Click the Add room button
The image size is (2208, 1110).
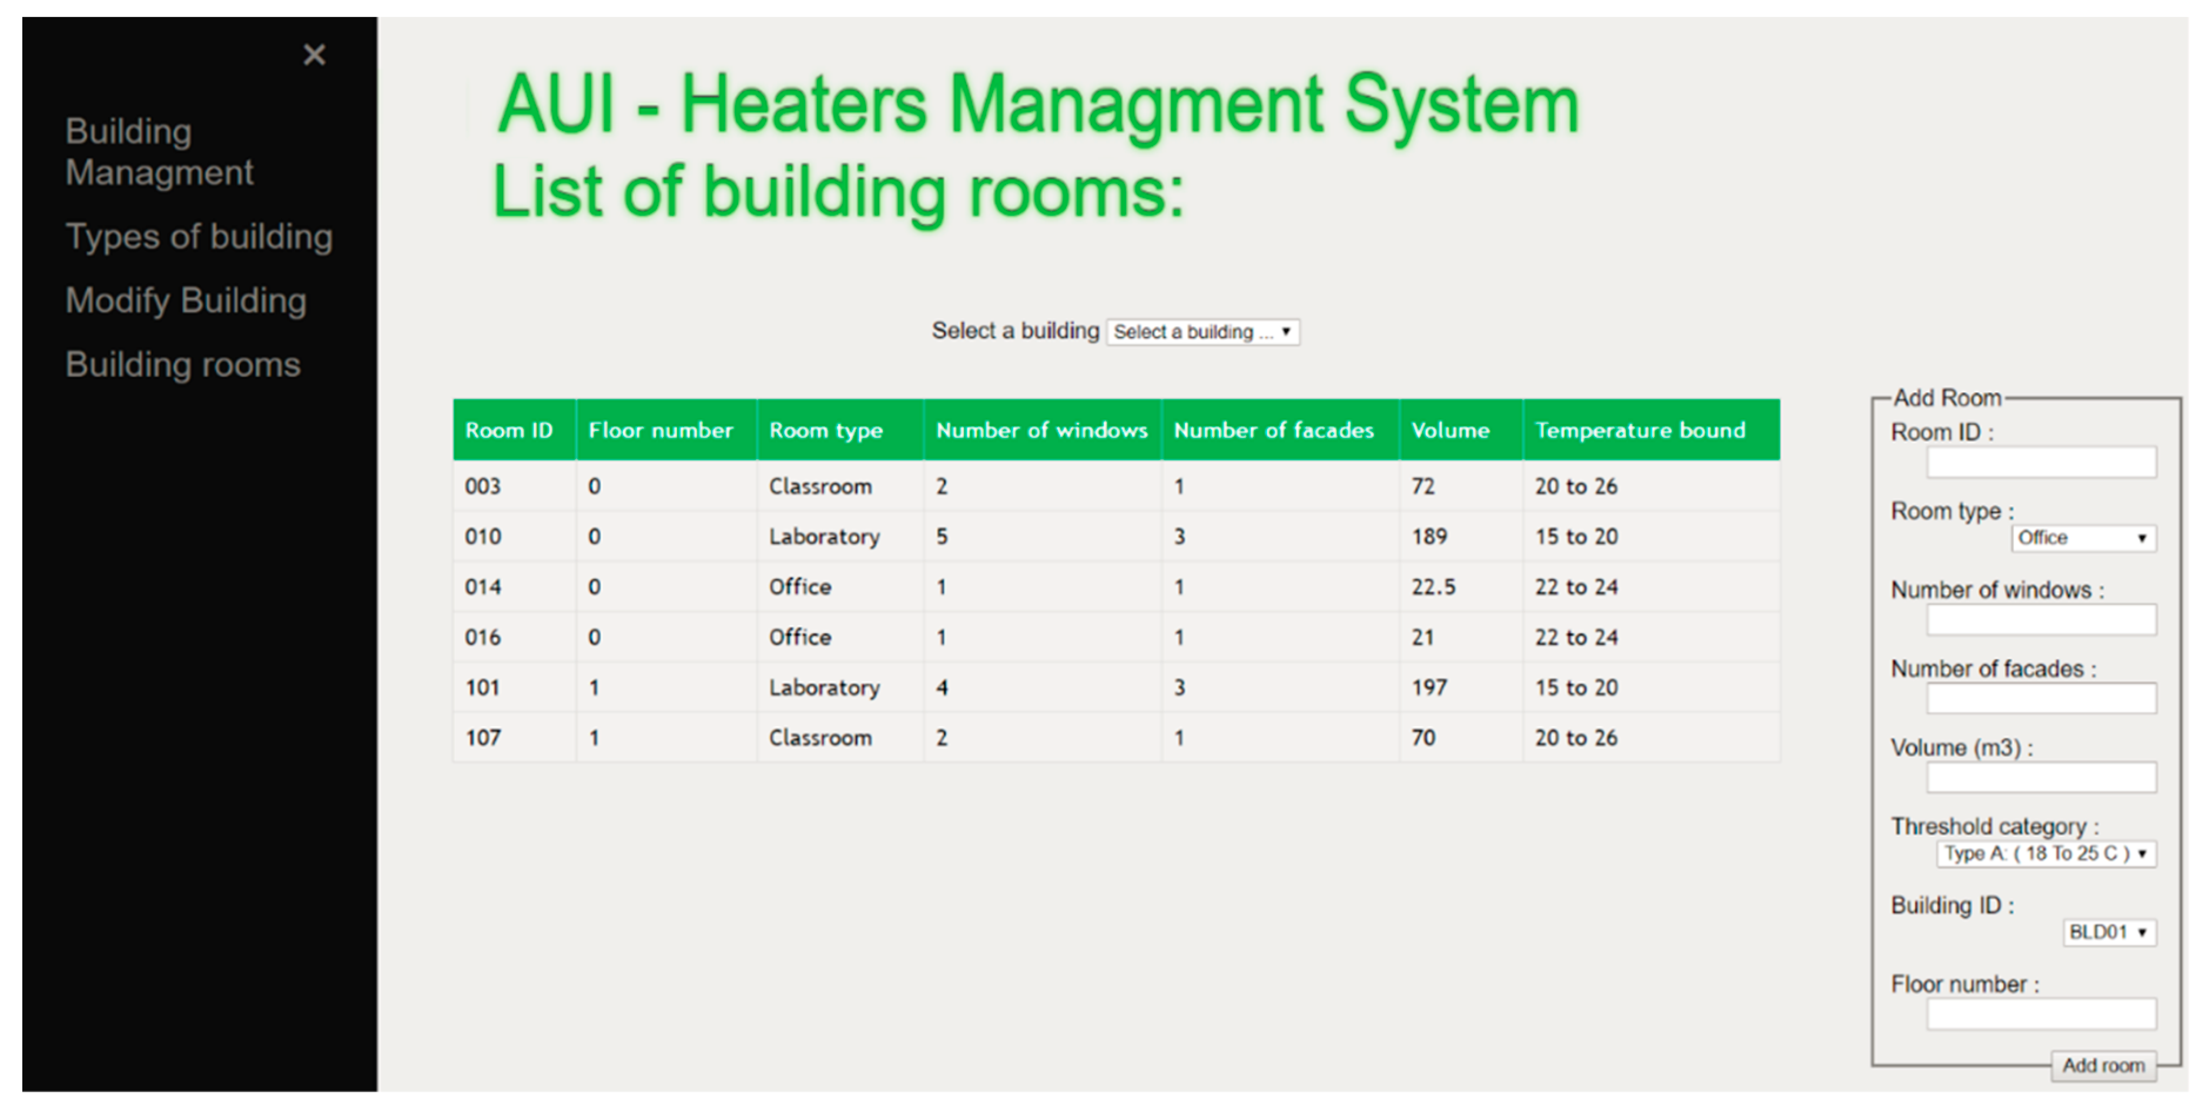pos(2103,1065)
